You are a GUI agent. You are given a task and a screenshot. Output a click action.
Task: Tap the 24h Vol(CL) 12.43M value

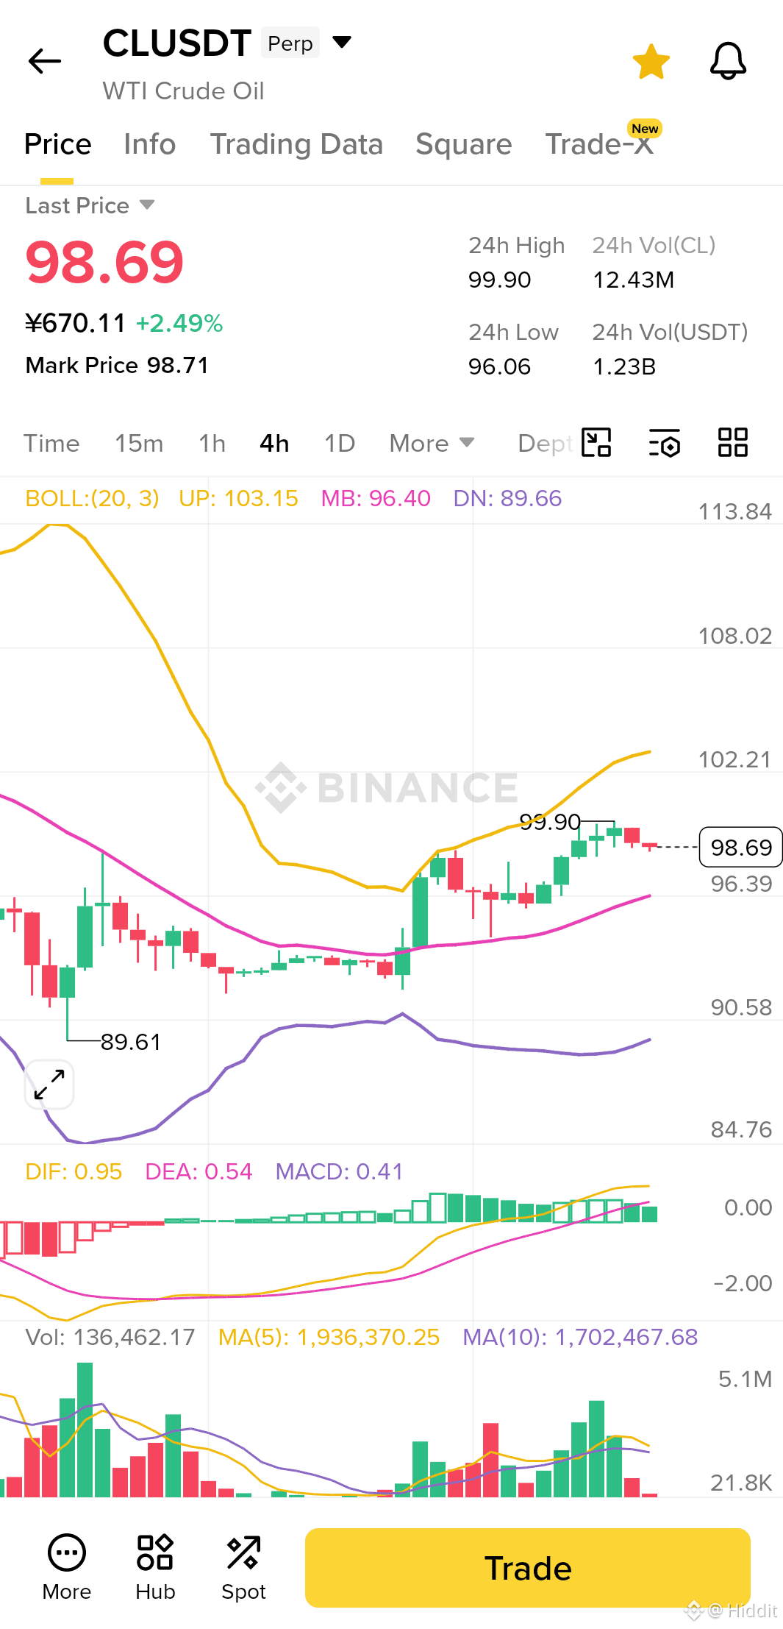(x=633, y=280)
